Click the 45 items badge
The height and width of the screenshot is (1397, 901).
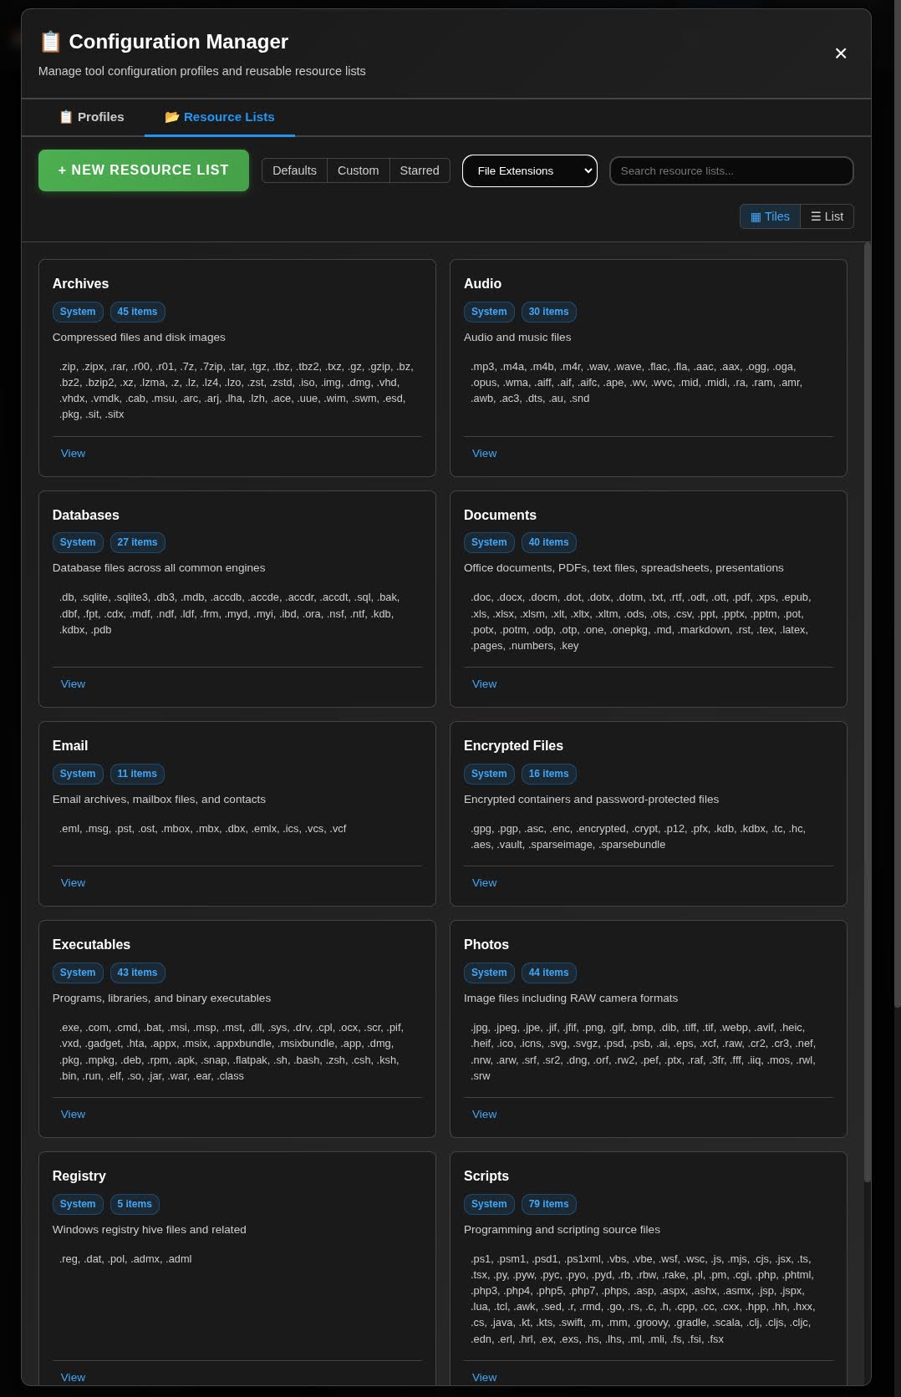(x=137, y=312)
